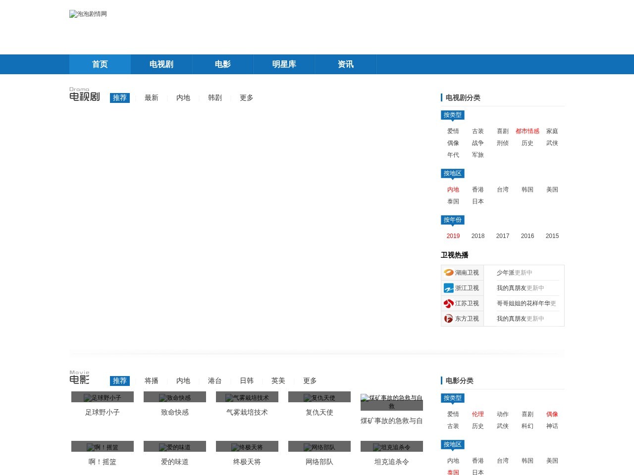Filter TV dramas by 都市情感 genre
Image resolution: width=634 pixels, height=475 pixels.
(x=528, y=131)
